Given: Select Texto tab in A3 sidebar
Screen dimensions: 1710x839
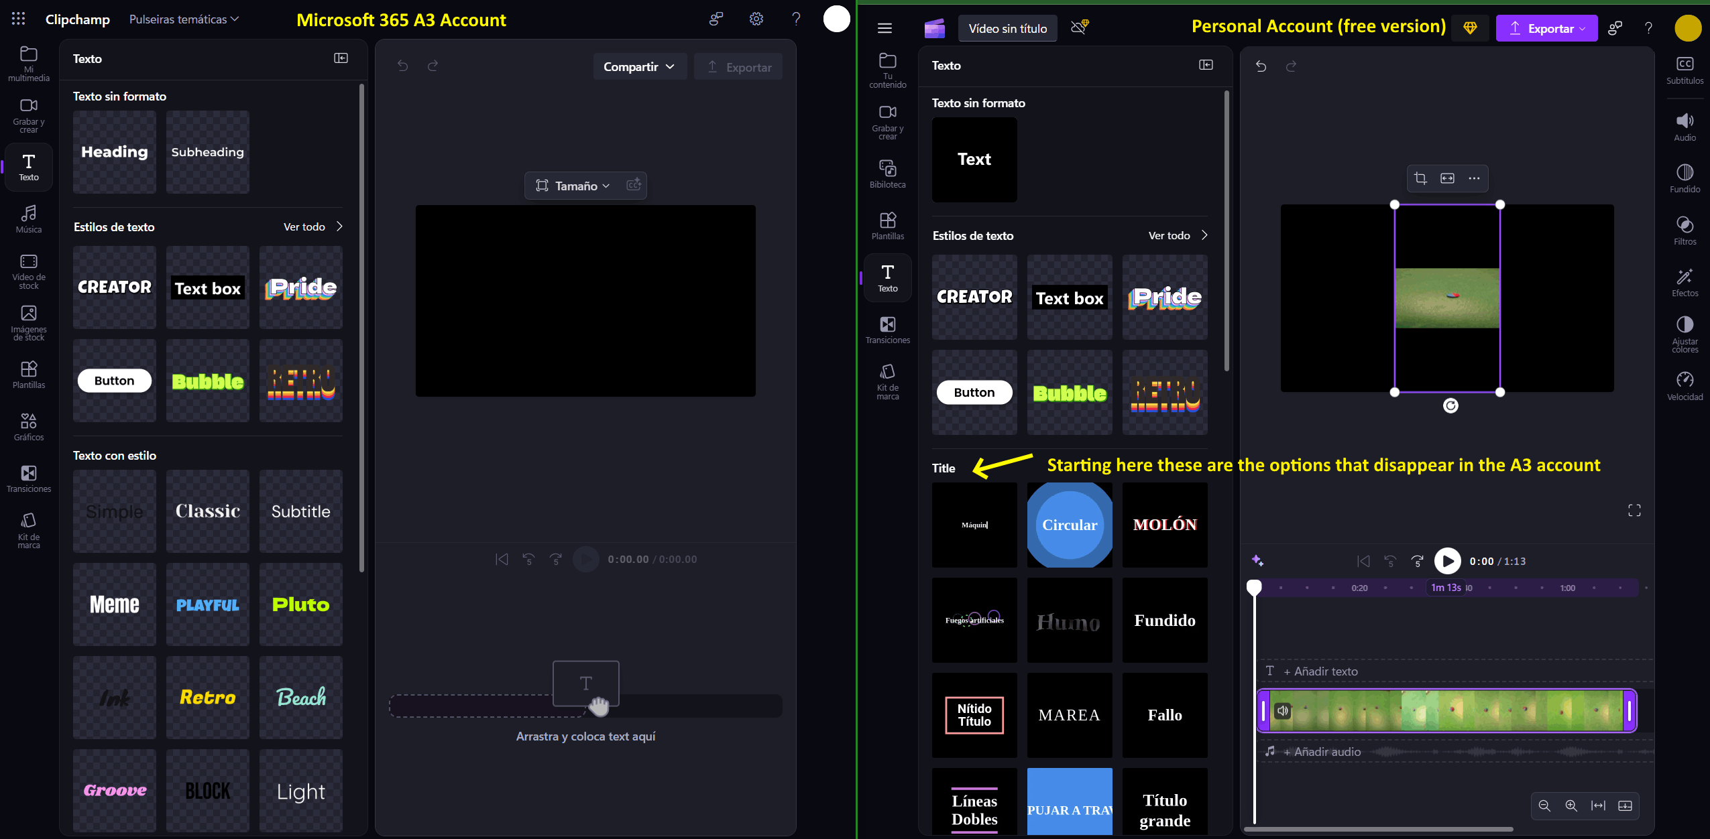Looking at the screenshot, I should (29, 168).
